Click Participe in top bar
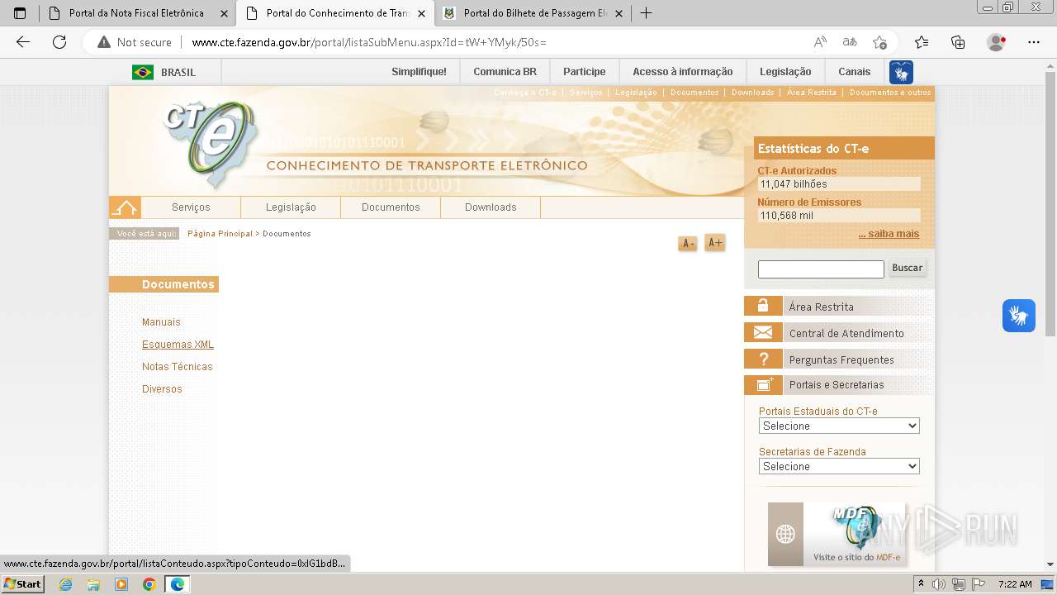This screenshot has width=1057, height=595. pos(585,72)
